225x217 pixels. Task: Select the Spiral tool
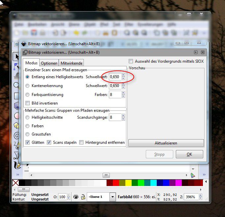[x=16, y=136]
